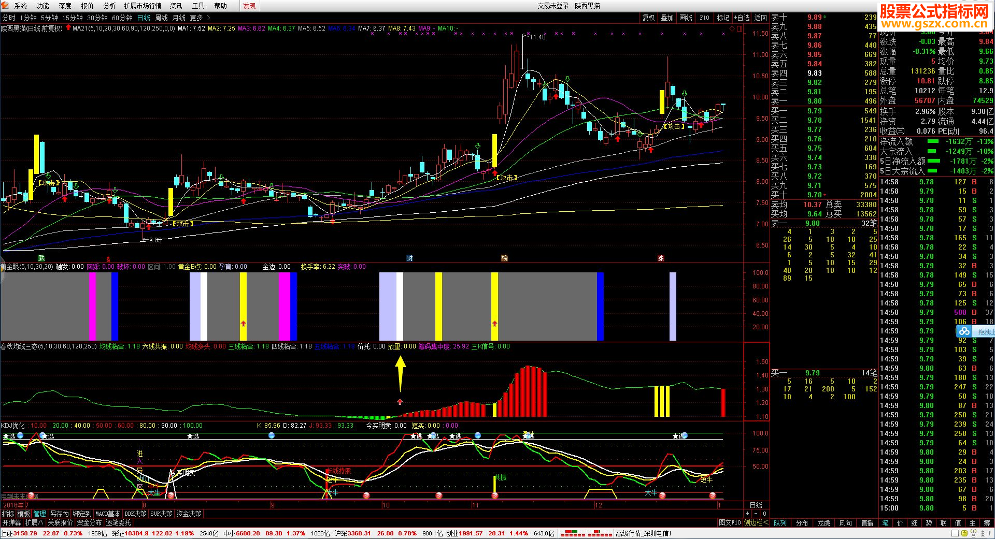Switch to the 直播 tab
This screenshot has height=539, width=995.
pyautogui.click(x=867, y=523)
